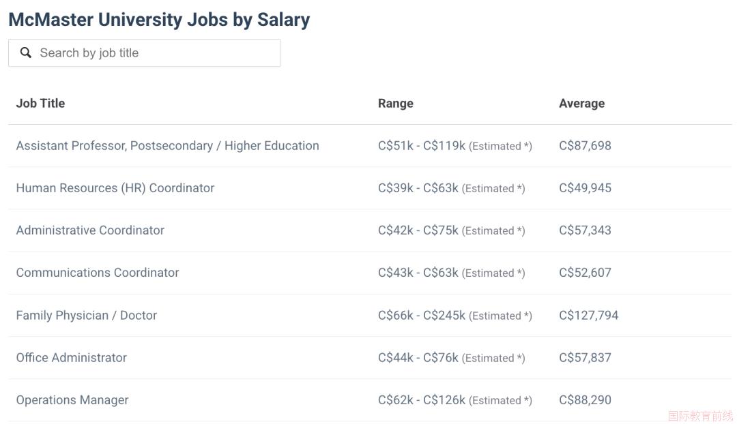Image resolution: width=737 pixels, height=424 pixels.
Task: Click the C$52,607 average salary figure
Action: point(586,273)
